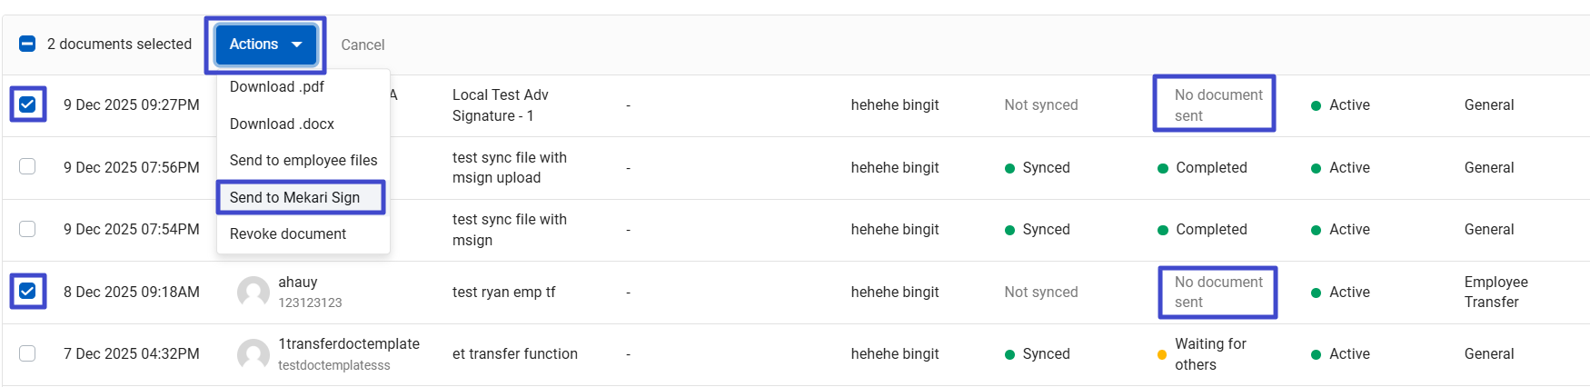Click 1transferdoctemplate's profile avatar icon

[253, 354]
